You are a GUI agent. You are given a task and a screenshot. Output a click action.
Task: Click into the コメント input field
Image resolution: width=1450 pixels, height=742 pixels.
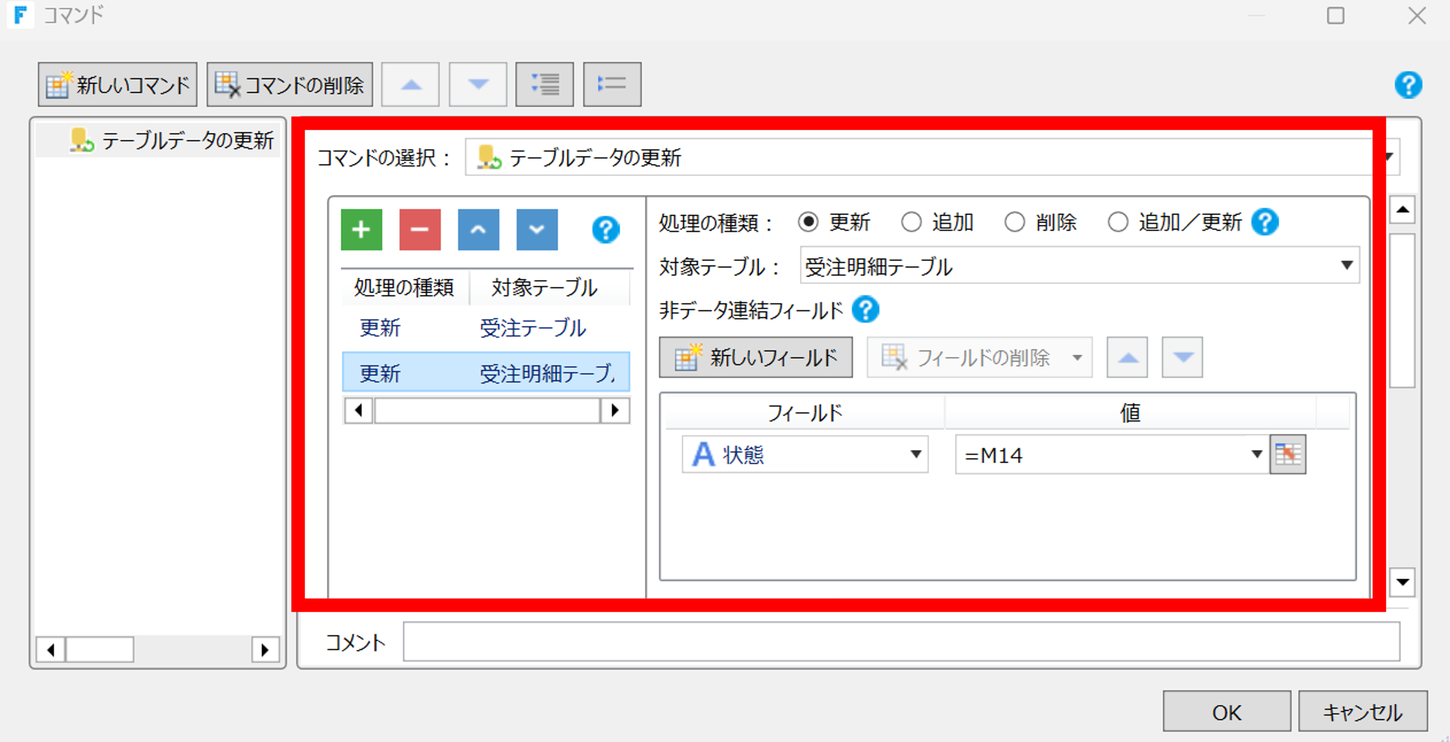[901, 641]
